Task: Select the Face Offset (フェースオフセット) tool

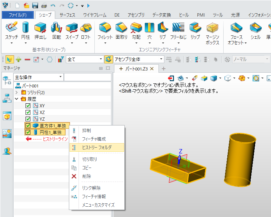Action: click(x=237, y=33)
